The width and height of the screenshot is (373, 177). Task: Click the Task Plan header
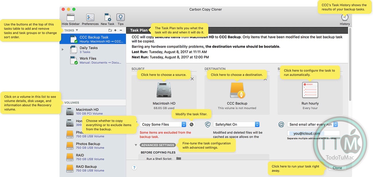click(x=139, y=30)
